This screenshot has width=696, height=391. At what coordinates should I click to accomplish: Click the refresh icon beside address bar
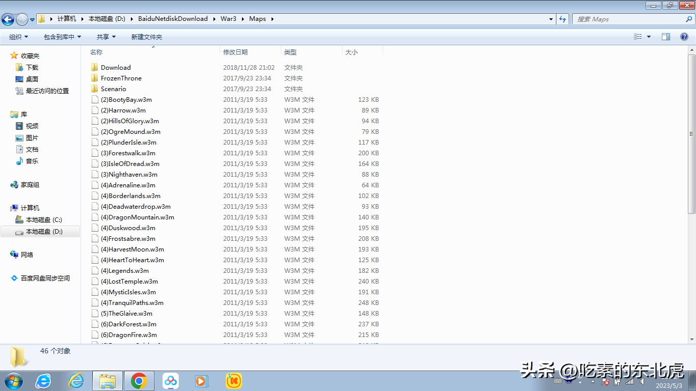tap(563, 19)
